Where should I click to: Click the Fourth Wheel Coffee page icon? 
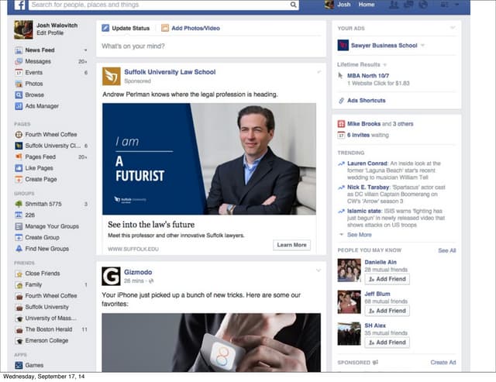coord(19,134)
